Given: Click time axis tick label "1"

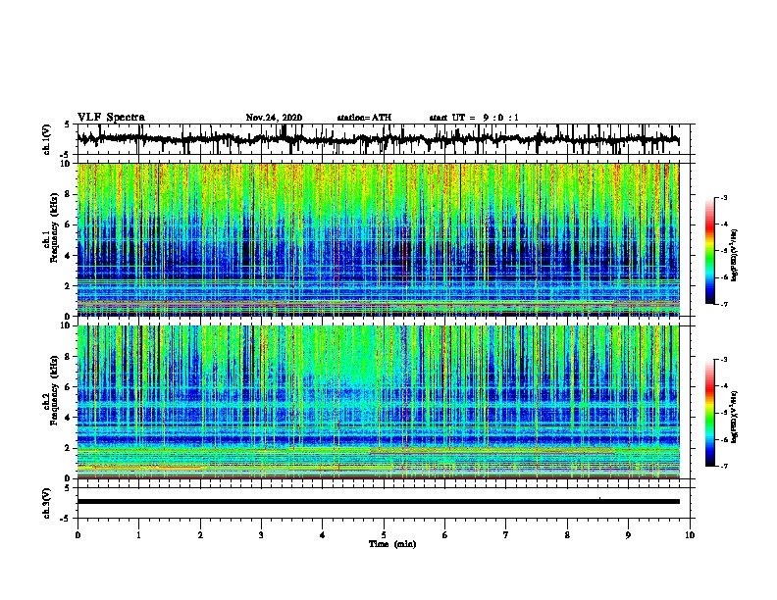Looking at the screenshot, I should (138, 535).
